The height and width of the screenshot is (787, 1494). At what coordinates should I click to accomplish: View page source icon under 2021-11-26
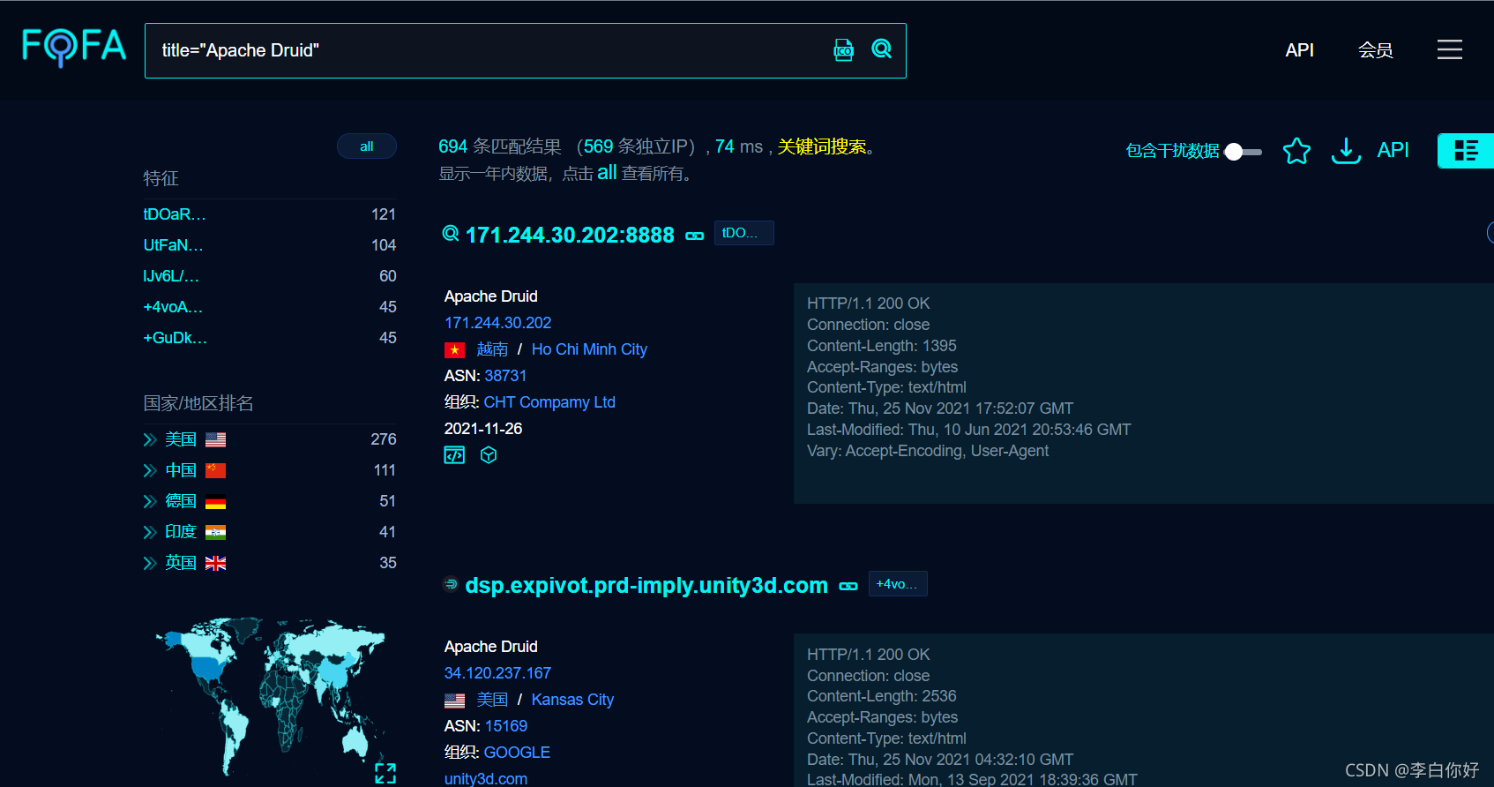pyautogui.click(x=454, y=455)
